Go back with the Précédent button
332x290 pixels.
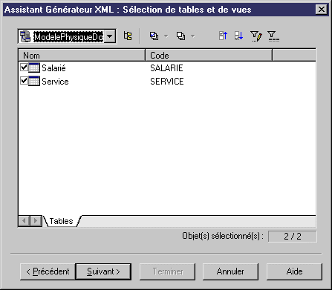(x=48, y=271)
